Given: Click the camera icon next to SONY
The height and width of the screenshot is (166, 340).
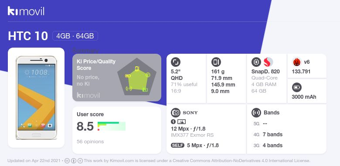Looking at the screenshot, I should tap(175, 113).
